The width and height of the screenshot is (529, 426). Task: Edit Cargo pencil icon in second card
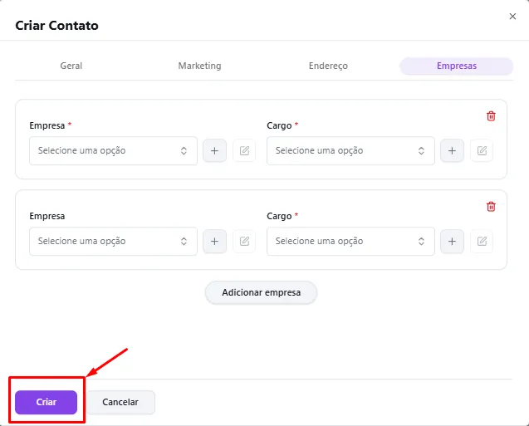(482, 241)
